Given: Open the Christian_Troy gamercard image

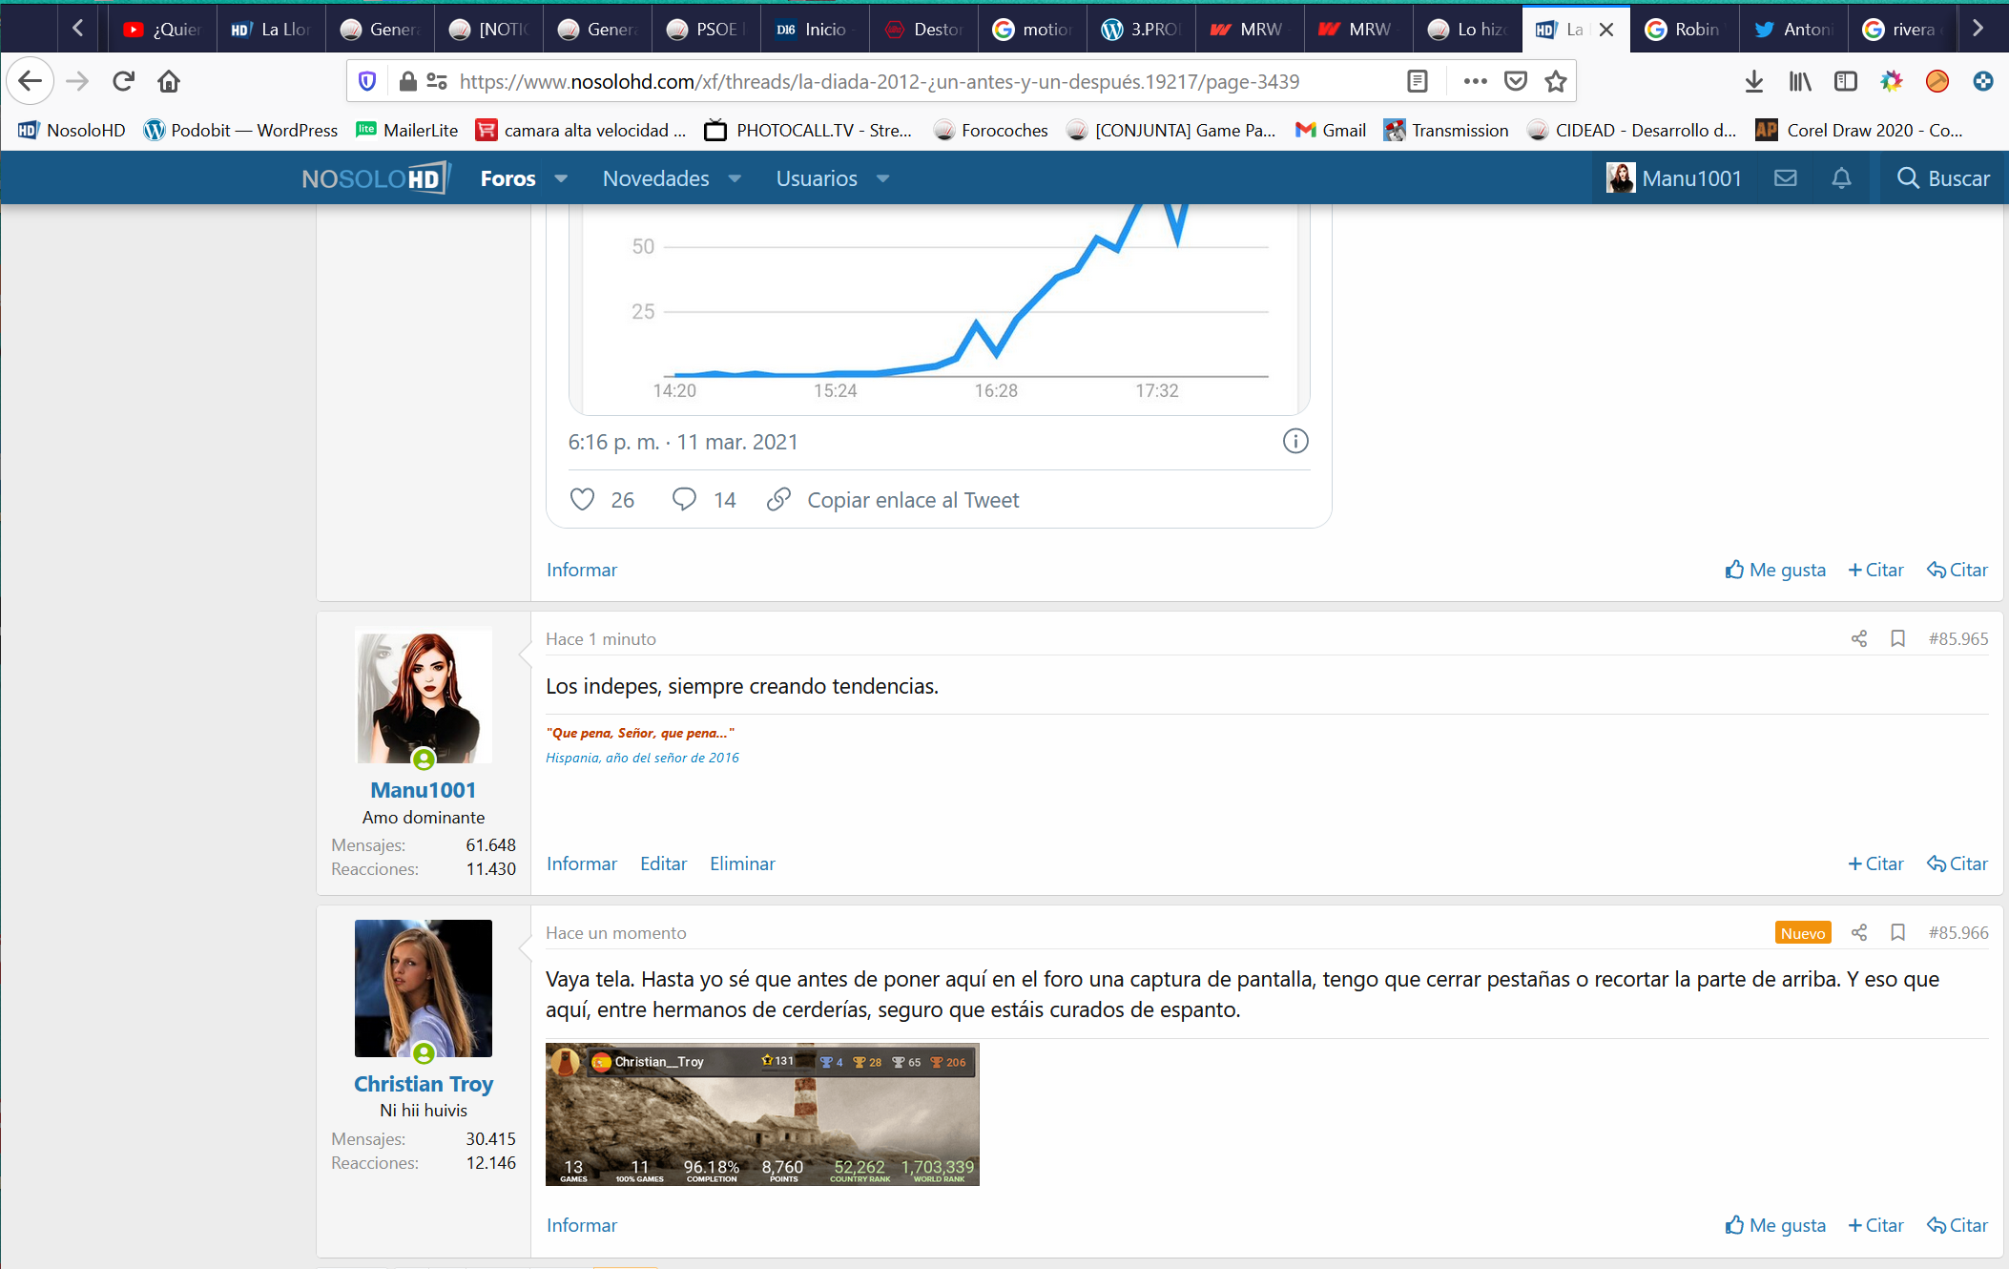Looking at the screenshot, I should [762, 1114].
